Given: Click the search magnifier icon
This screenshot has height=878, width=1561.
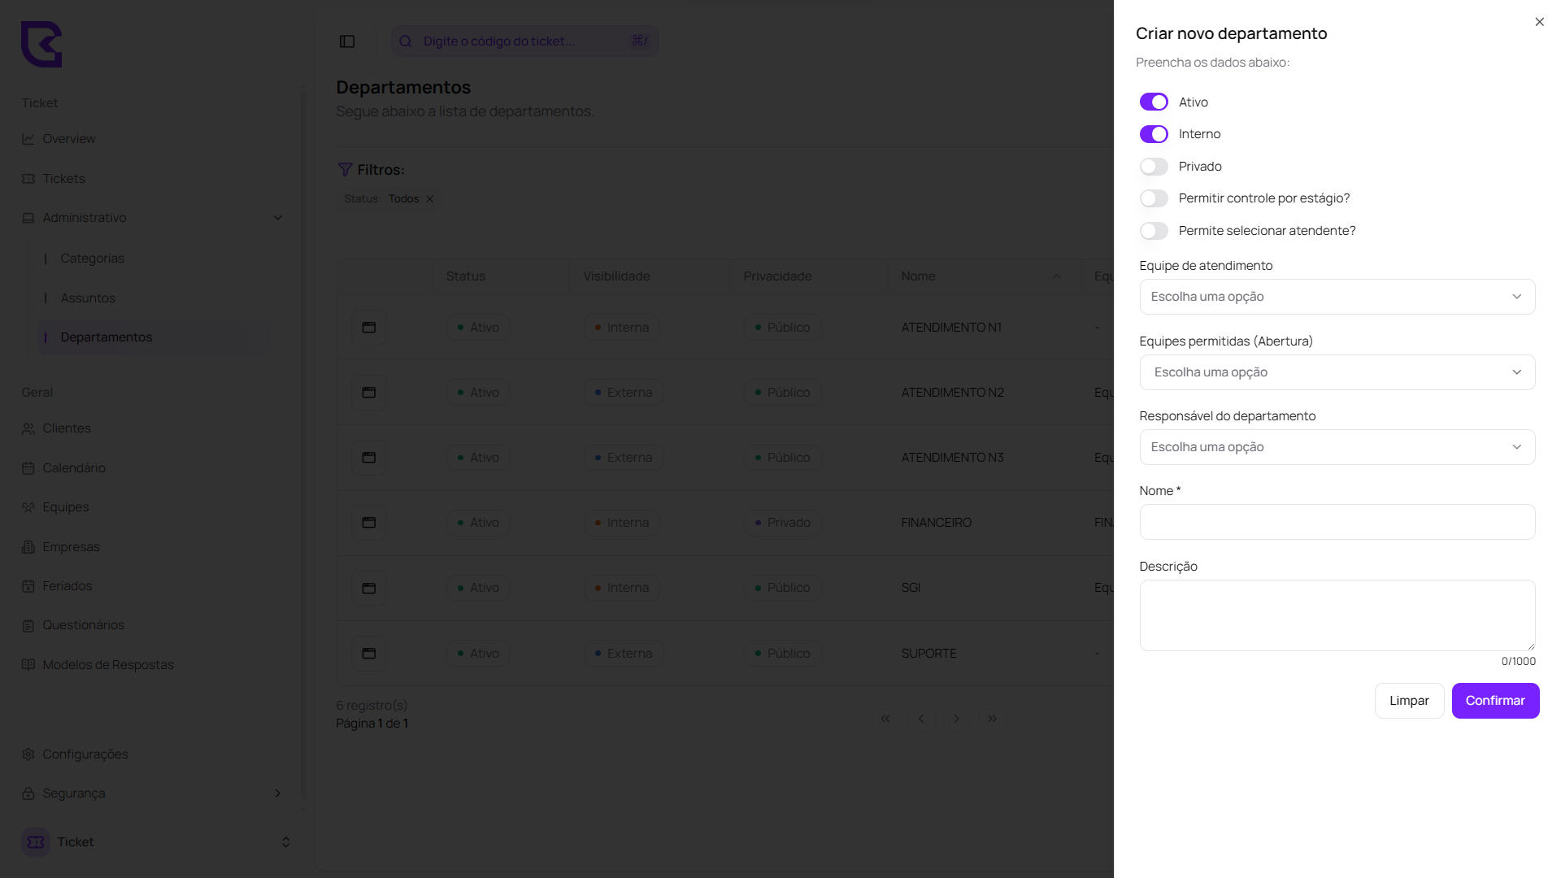Looking at the screenshot, I should pos(406,41).
